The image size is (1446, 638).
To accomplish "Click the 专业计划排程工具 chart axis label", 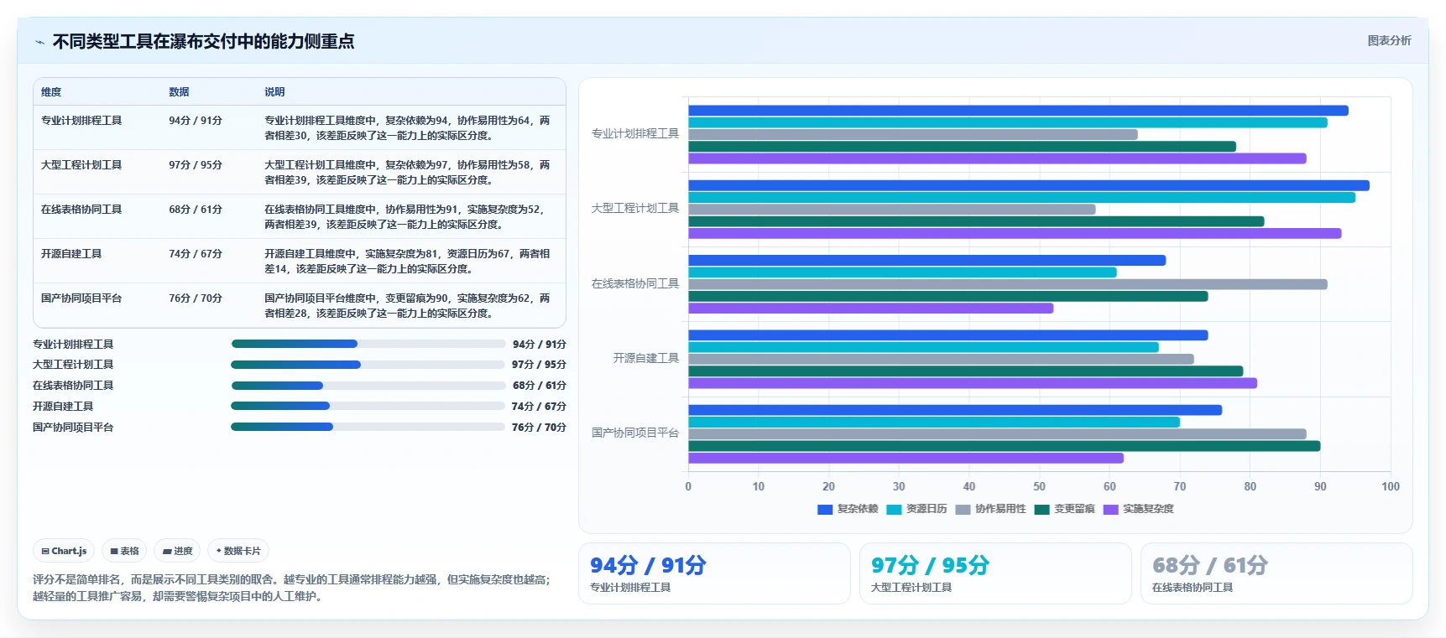I will point(635,134).
